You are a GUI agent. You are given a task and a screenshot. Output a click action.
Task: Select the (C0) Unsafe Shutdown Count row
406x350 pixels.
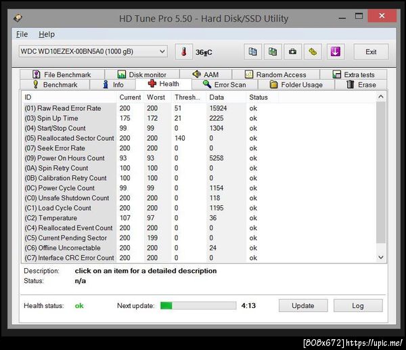(x=198, y=198)
